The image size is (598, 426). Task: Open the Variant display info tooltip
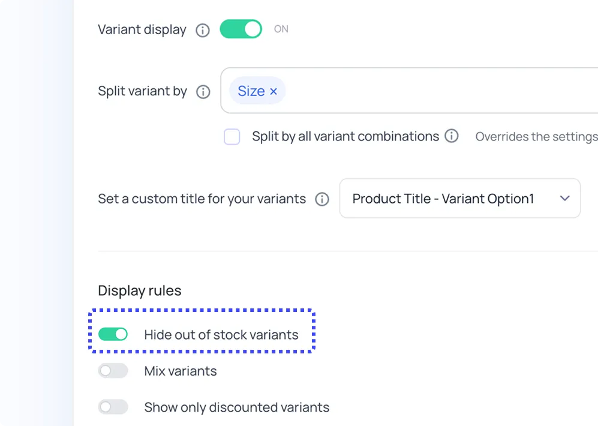202,29
